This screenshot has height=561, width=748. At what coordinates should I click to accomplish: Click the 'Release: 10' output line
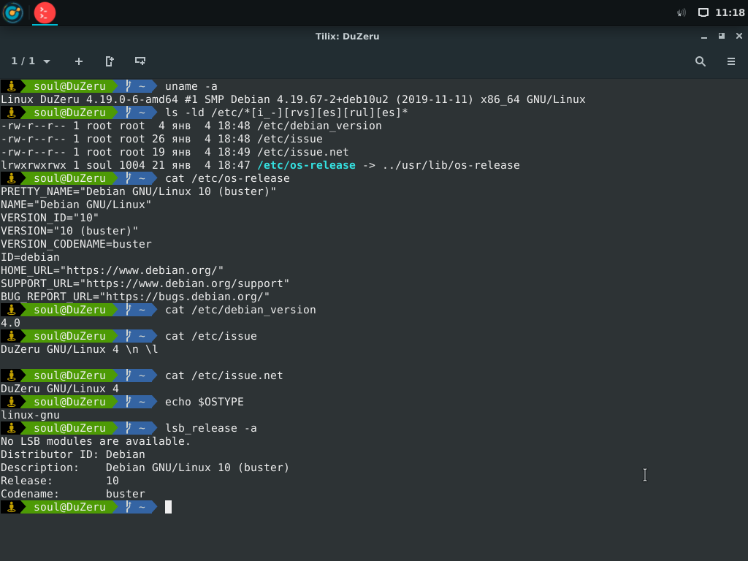click(60, 481)
